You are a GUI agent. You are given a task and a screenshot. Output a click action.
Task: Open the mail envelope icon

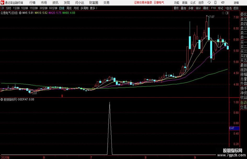223,3
